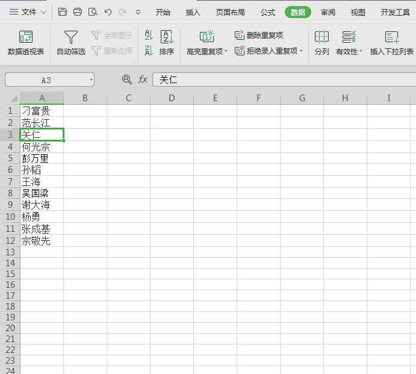Click the fx insert function icon
The image size is (416, 374).
click(143, 79)
